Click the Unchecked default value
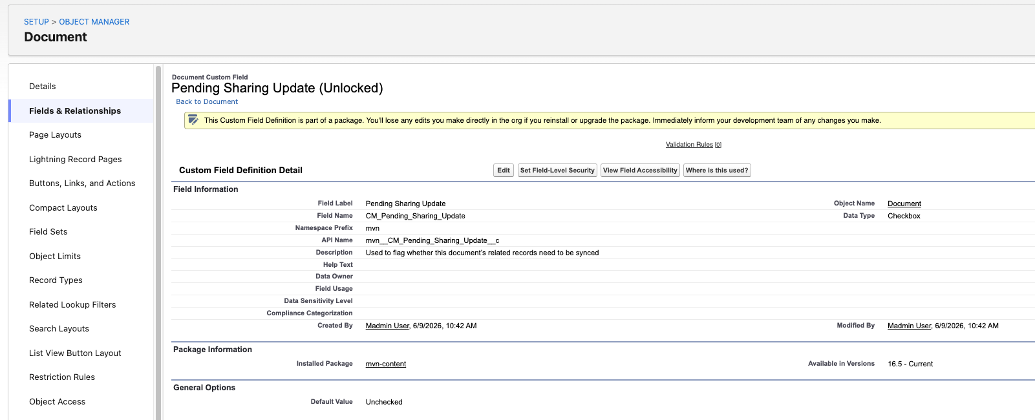The image size is (1035, 420). click(x=384, y=402)
